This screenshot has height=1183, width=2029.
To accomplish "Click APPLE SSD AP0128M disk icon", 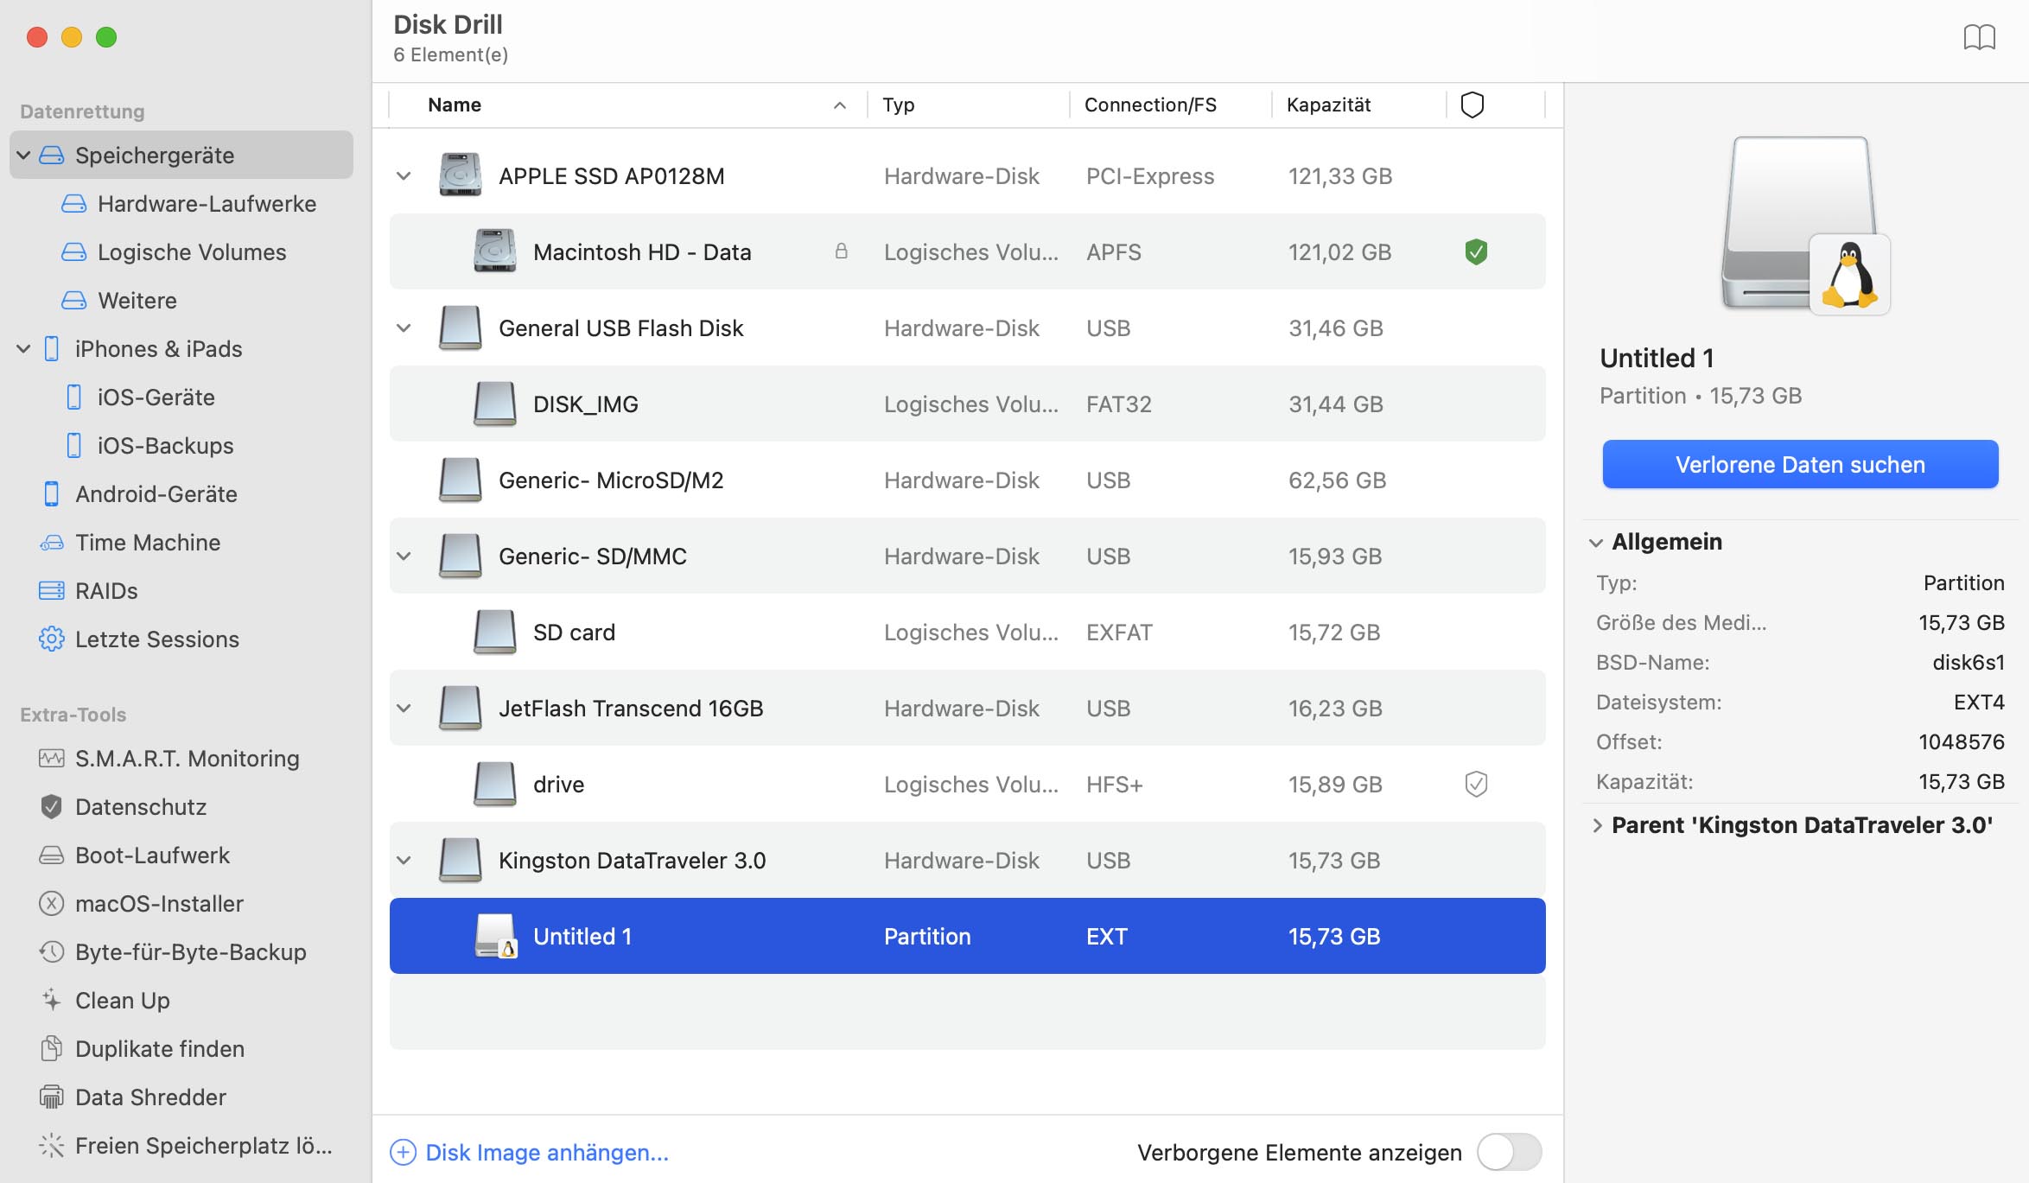I will click(x=460, y=175).
